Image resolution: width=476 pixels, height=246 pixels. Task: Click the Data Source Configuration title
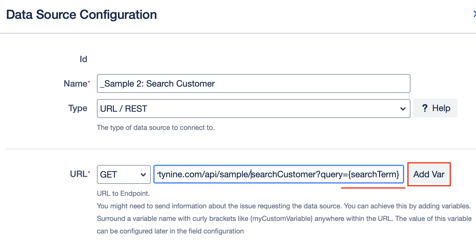click(x=81, y=14)
